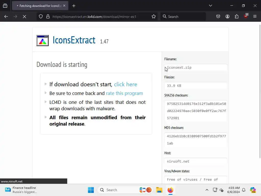Image resolution: width=261 pixels, height=196 pixels.
Task: Open the Firefox hamburger application menu
Action: [x=255, y=17]
